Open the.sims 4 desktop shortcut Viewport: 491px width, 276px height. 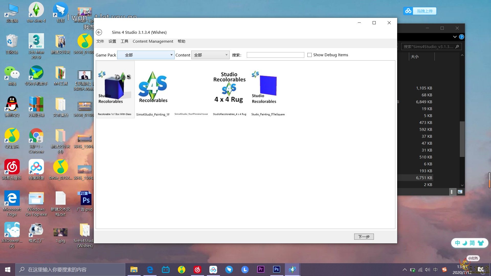36,13
